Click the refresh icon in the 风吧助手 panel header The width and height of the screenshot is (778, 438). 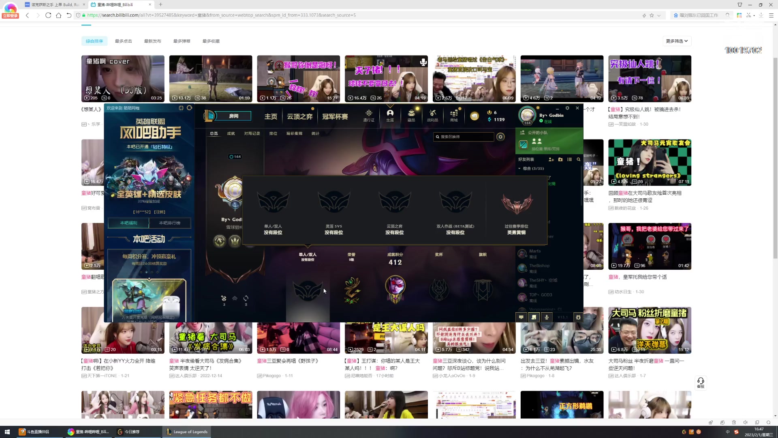pos(189,108)
